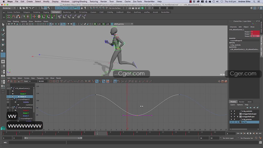The image size is (263, 148).
Task: Collapse the Visibility row under curveShape12
Action: pos(8,102)
